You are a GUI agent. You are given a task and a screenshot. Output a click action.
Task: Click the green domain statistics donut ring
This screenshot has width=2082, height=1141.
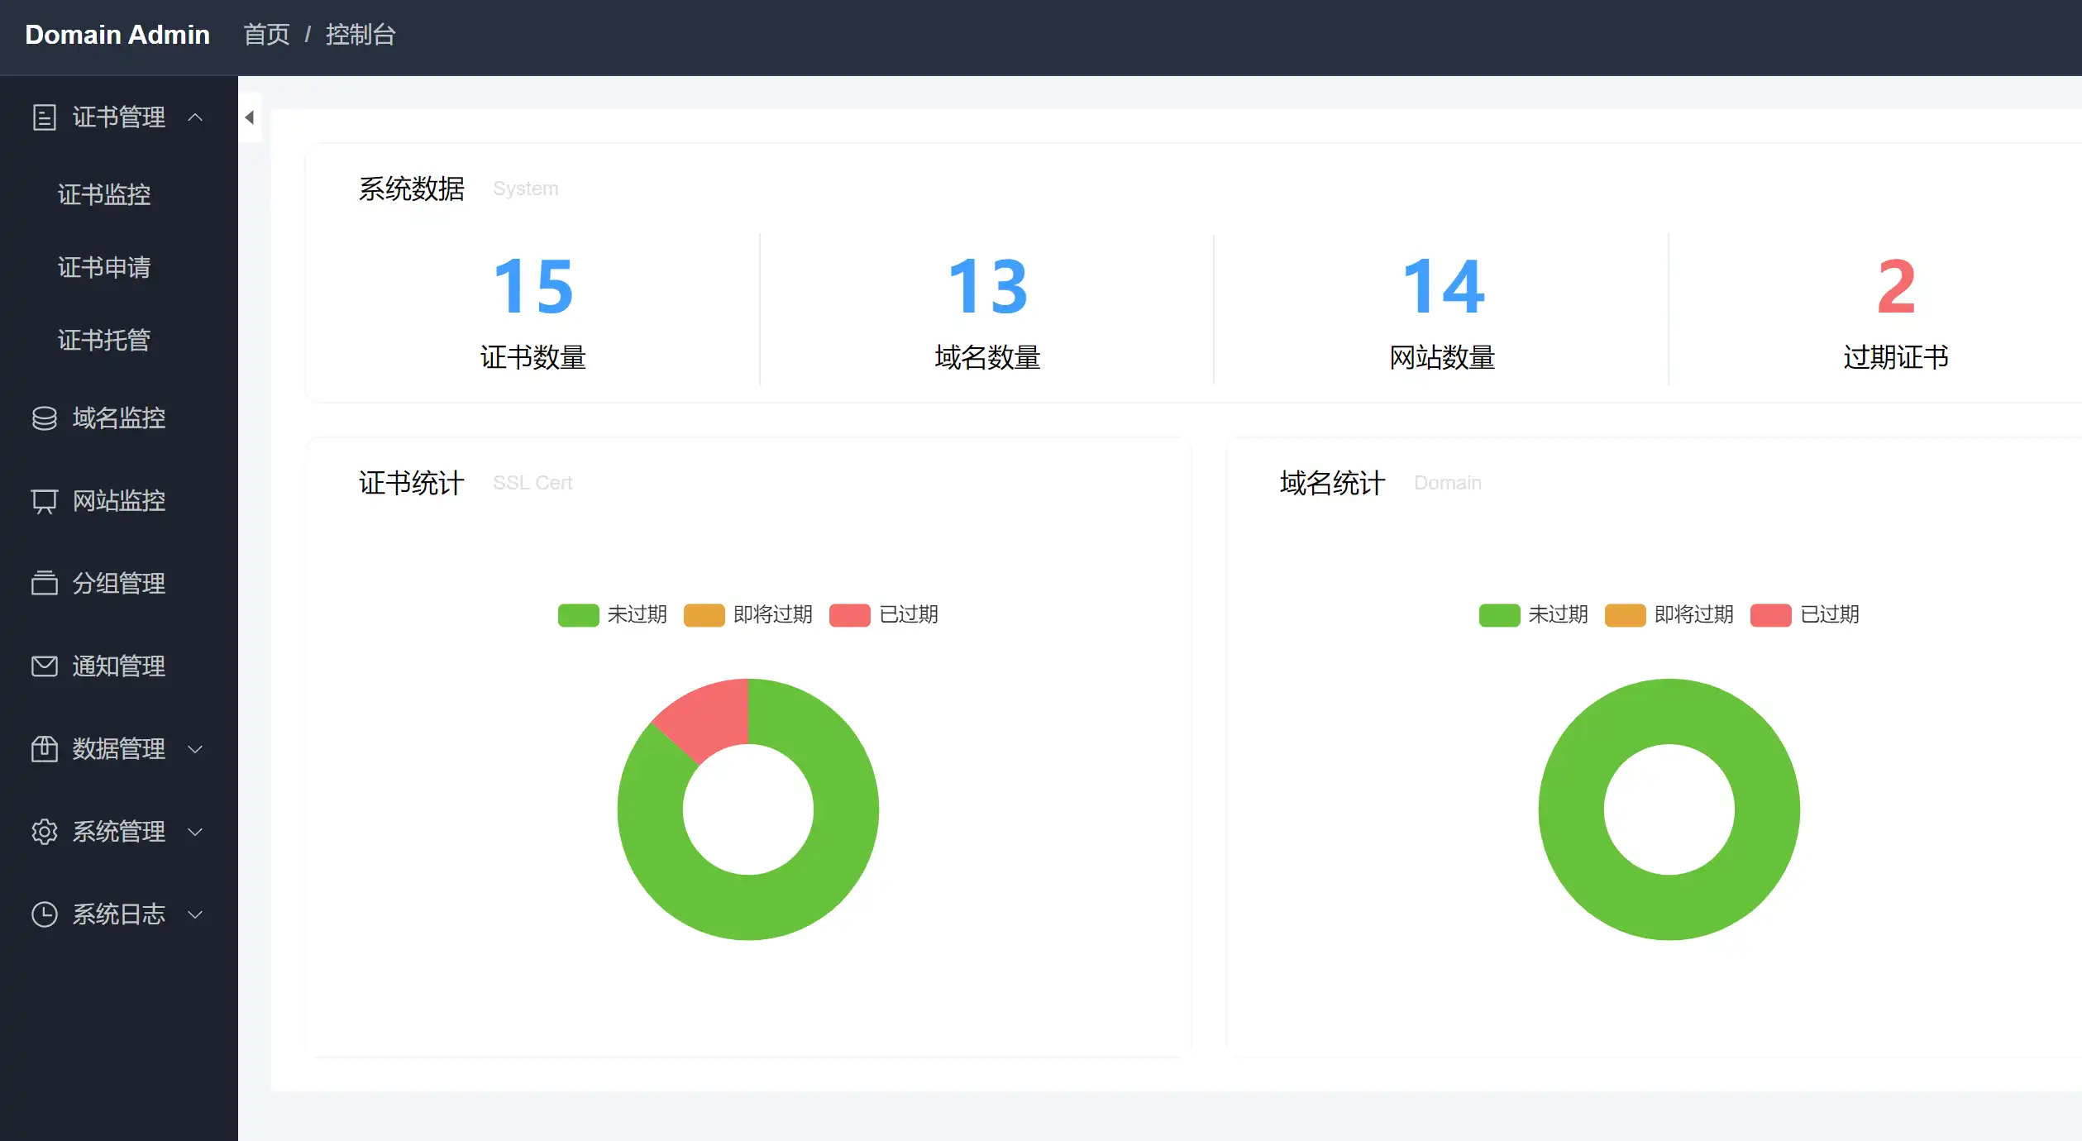1669,908
